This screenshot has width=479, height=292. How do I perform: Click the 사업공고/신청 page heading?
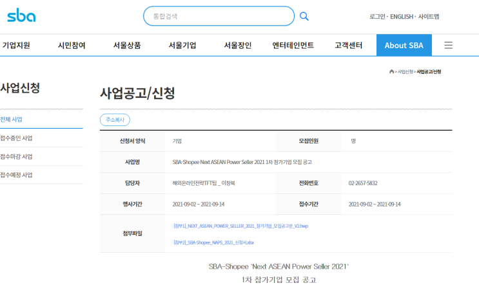tap(137, 93)
